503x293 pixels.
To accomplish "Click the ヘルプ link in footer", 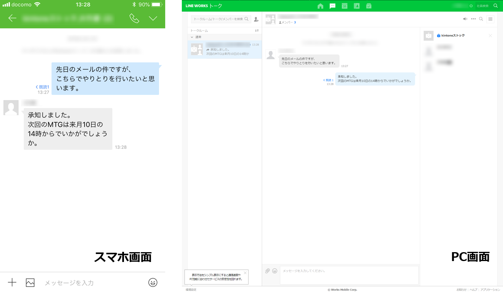I will [x=473, y=290].
